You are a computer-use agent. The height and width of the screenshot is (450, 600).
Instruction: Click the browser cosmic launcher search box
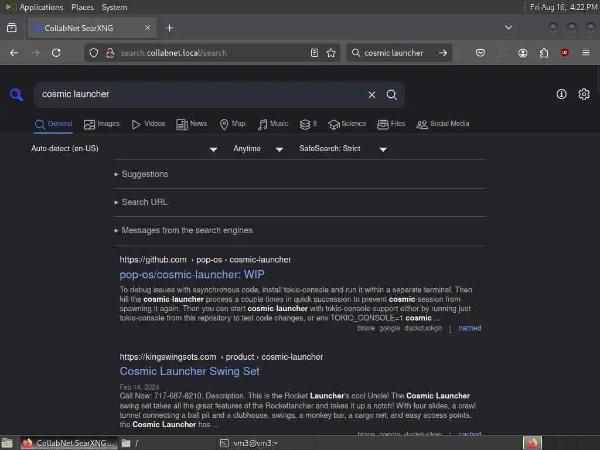pyautogui.click(x=398, y=53)
